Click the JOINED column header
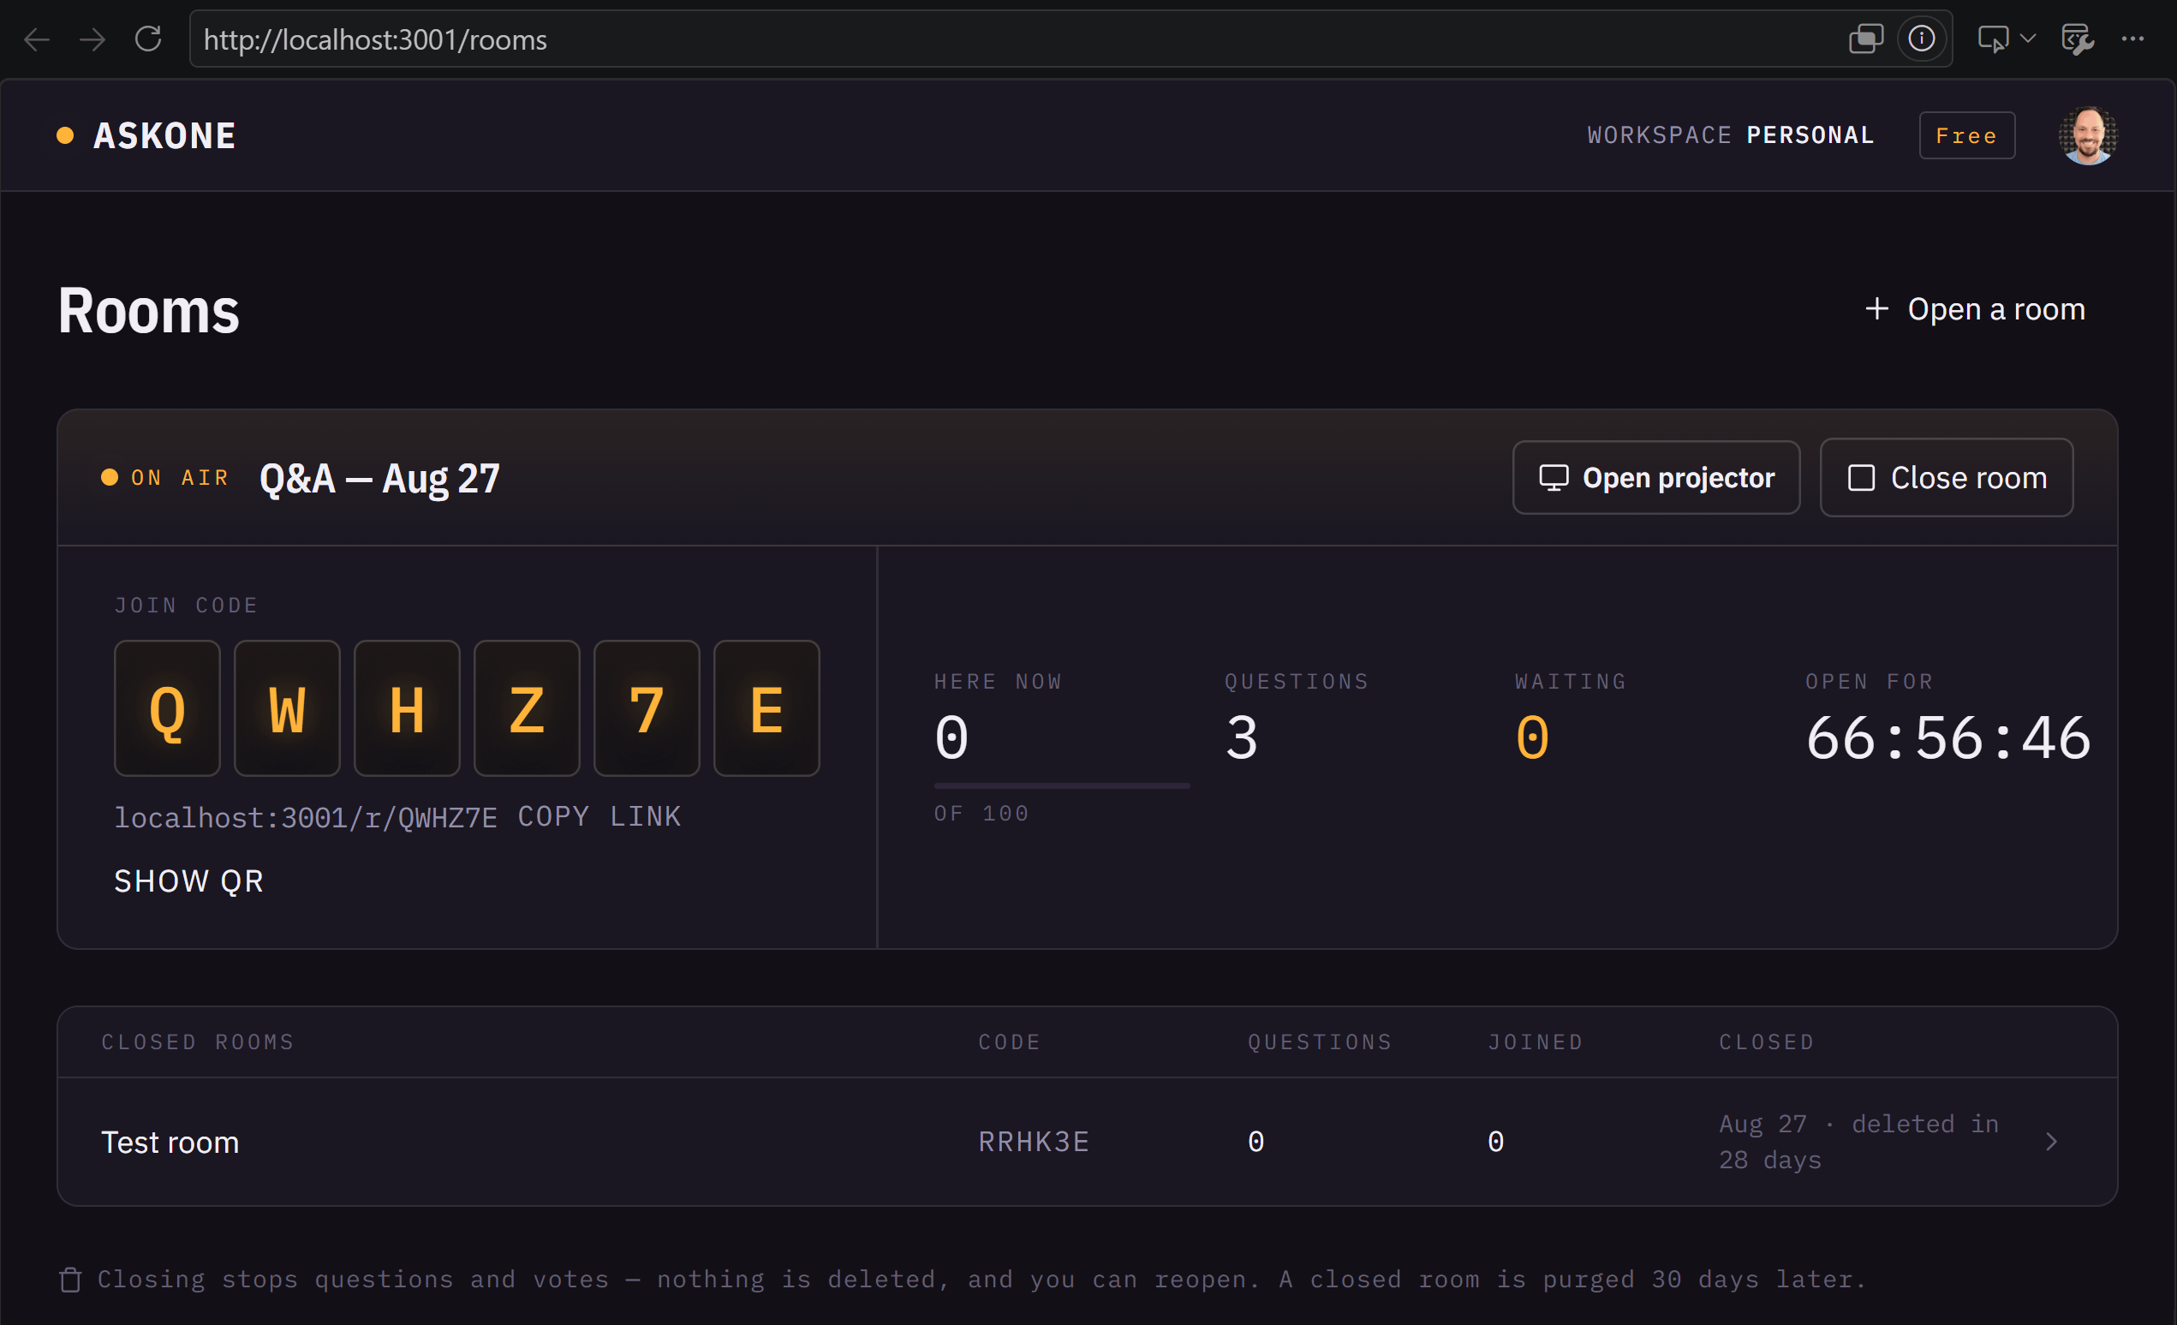This screenshot has width=2177, height=1325. (1536, 1041)
